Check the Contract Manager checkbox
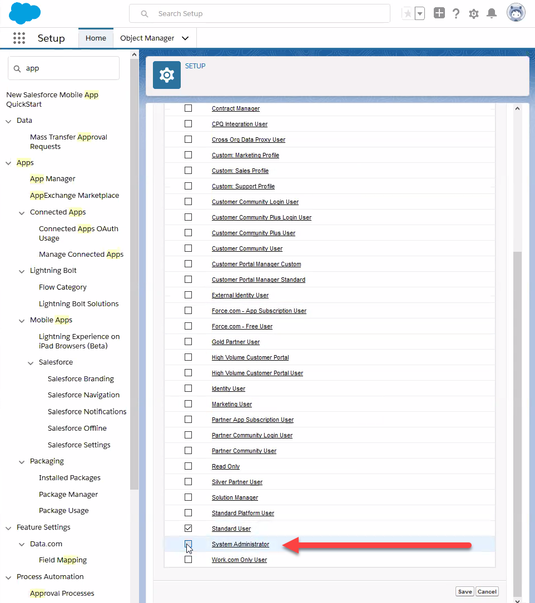 (188, 108)
